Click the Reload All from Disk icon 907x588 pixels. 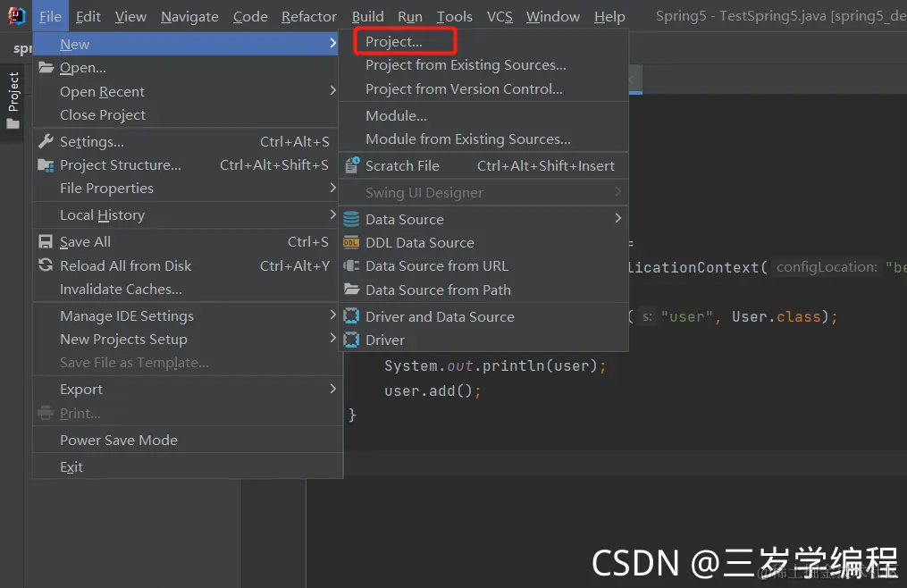coord(45,265)
